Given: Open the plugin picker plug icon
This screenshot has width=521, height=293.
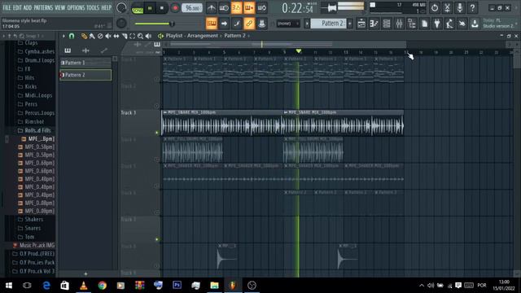Looking at the screenshot, I should (x=437, y=24).
